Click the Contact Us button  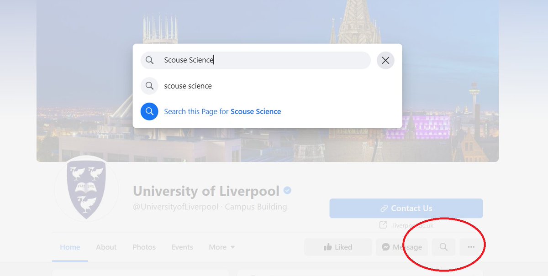(406, 208)
